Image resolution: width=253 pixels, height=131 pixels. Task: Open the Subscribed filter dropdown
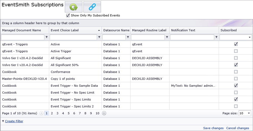[250, 37]
